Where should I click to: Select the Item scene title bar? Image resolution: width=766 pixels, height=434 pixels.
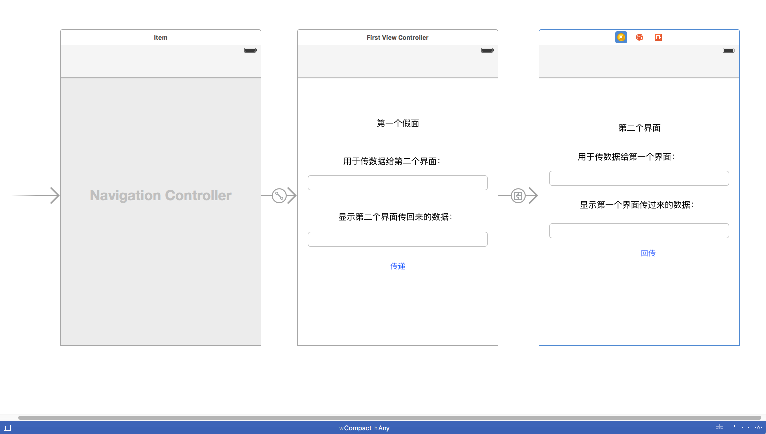[x=161, y=37]
